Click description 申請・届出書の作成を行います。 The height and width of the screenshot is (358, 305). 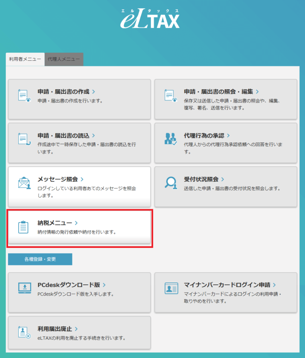70,101
